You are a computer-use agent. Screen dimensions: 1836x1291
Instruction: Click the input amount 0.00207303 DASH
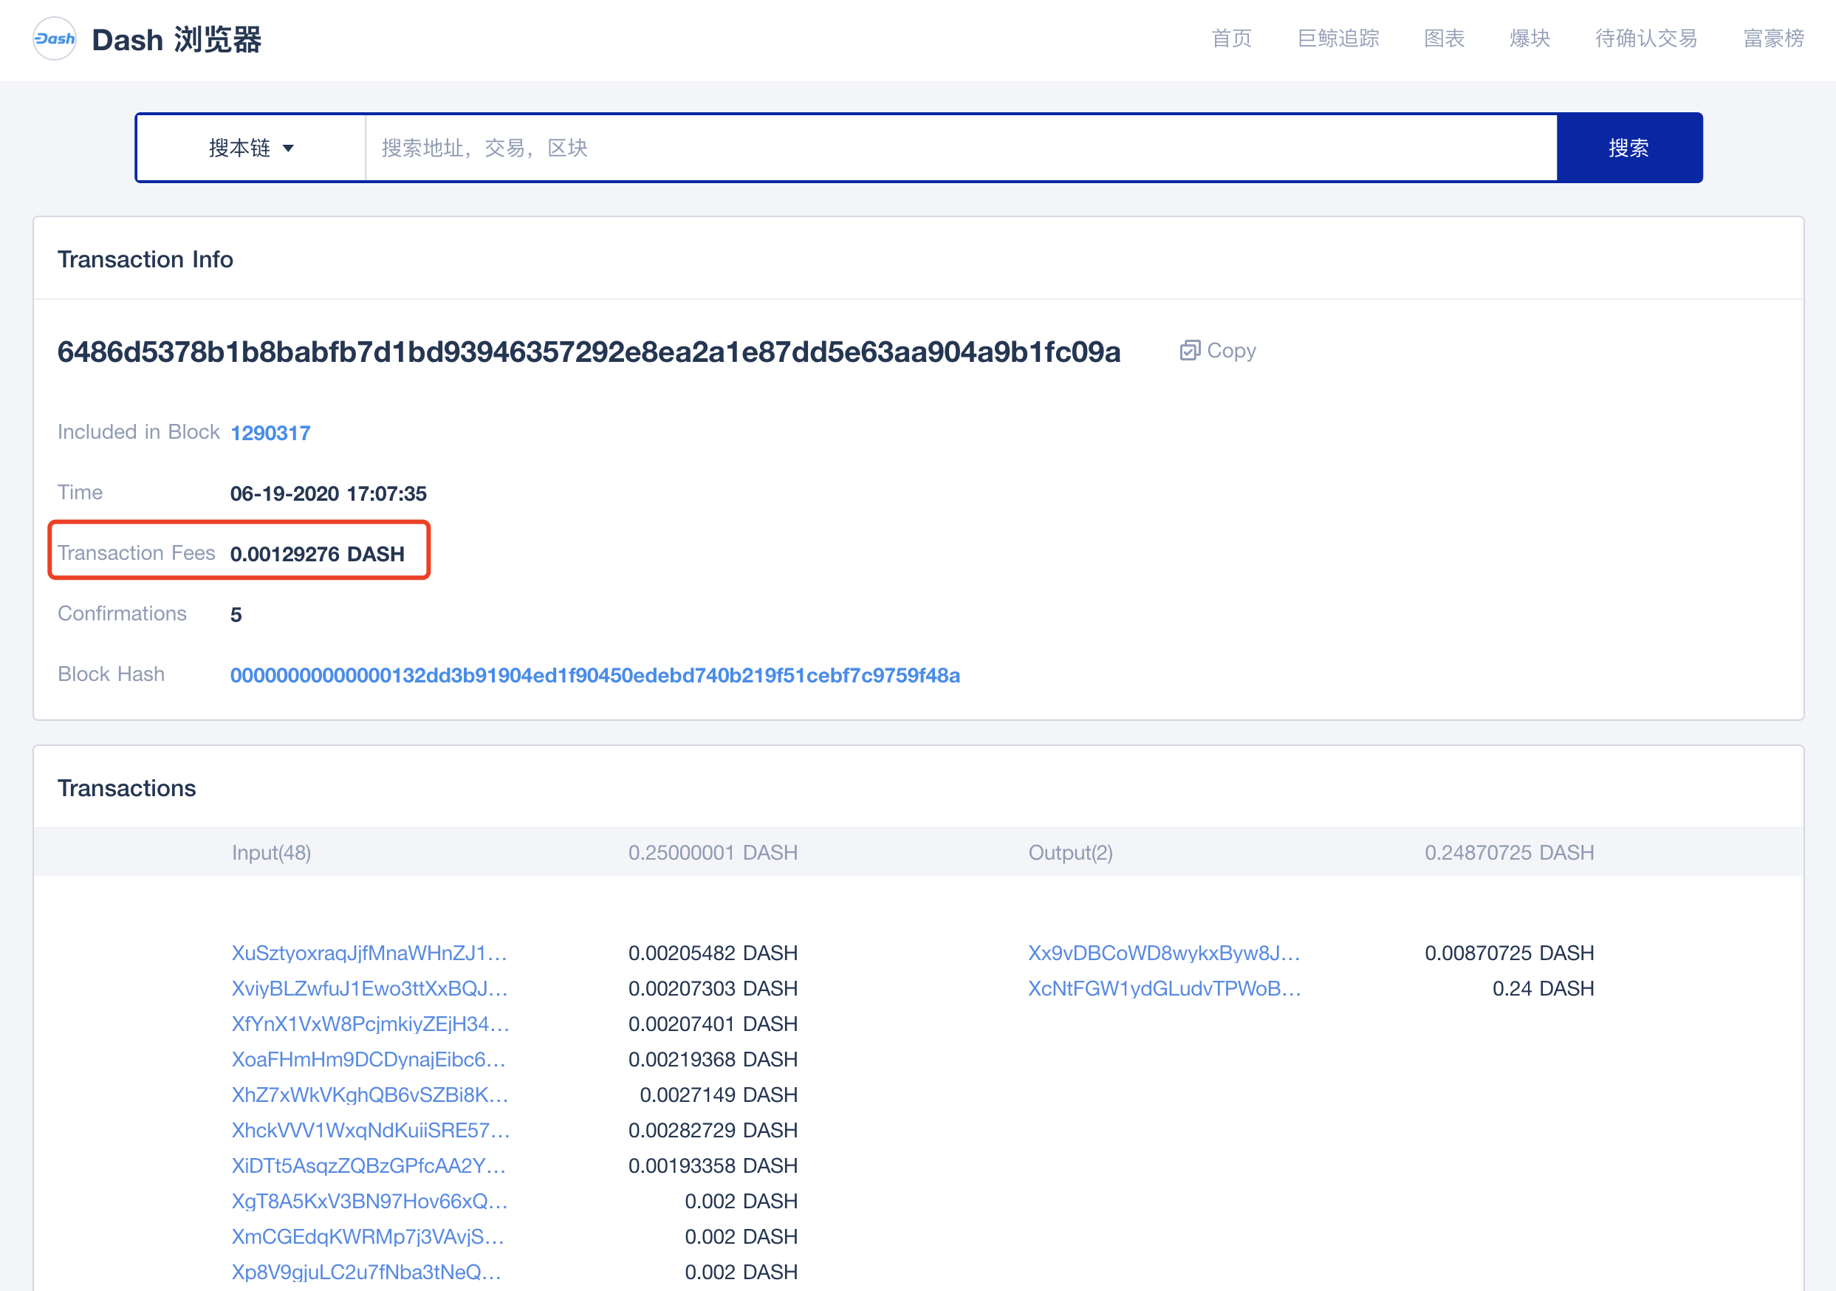pos(713,988)
